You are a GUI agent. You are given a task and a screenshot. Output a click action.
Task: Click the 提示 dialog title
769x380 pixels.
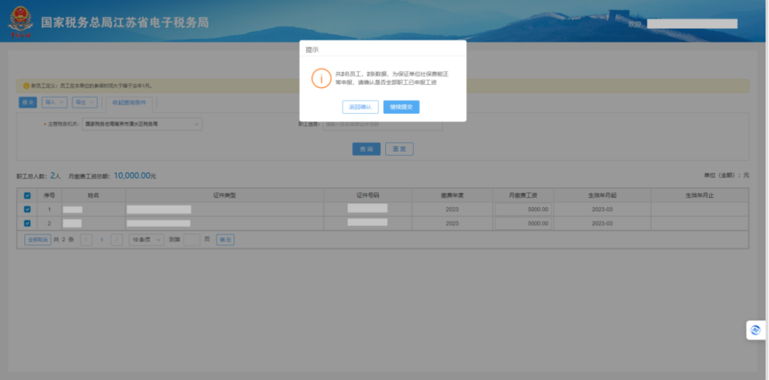[x=313, y=50]
